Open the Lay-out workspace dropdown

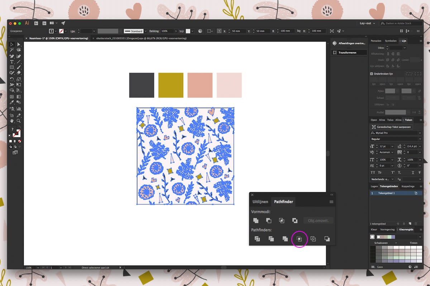367,23
